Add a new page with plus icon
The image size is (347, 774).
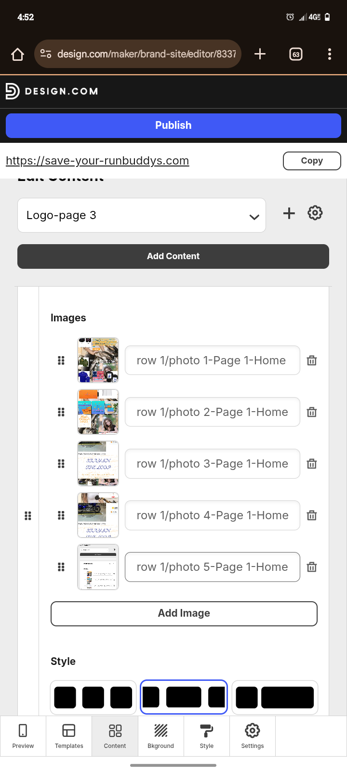pyautogui.click(x=289, y=213)
